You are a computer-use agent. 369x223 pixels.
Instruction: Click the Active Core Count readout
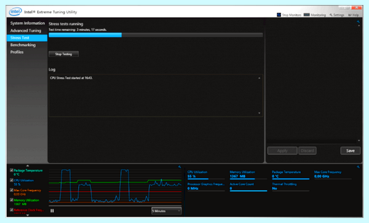(x=248, y=187)
